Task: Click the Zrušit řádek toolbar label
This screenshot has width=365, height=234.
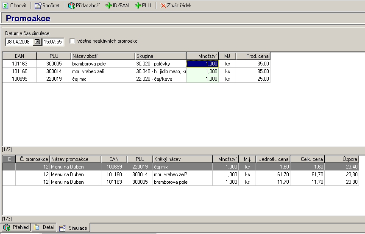Action: 179,5
